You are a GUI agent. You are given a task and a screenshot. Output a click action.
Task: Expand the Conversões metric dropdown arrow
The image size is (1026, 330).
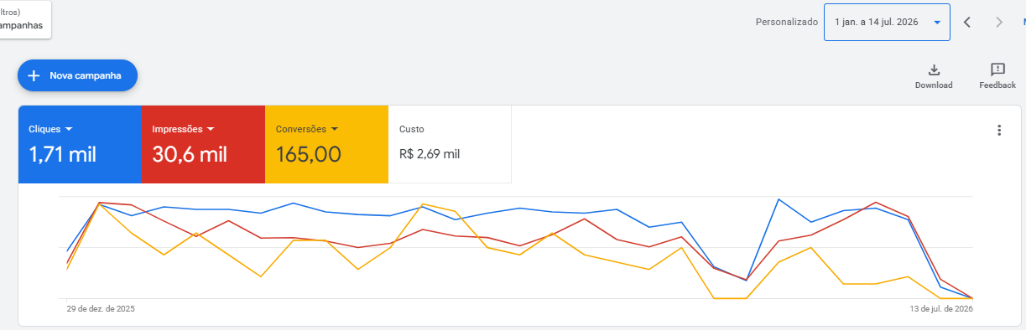click(334, 129)
